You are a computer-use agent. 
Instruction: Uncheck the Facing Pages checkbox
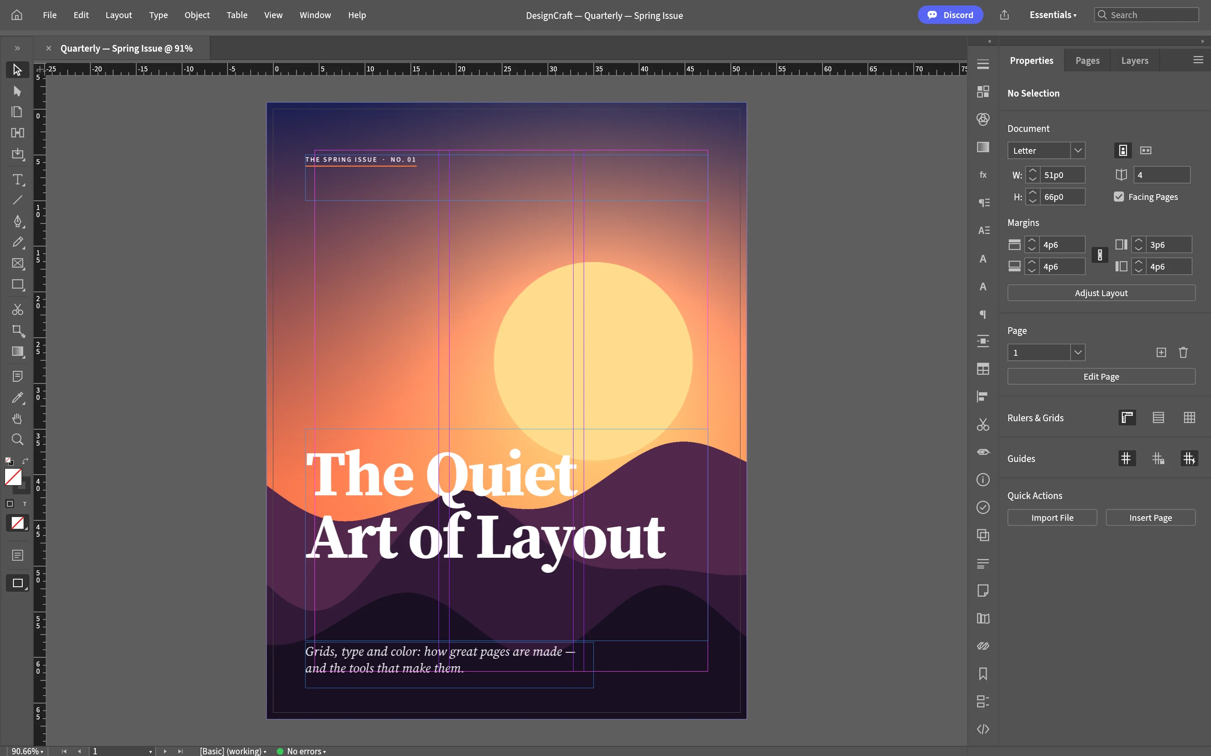[x=1119, y=197]
